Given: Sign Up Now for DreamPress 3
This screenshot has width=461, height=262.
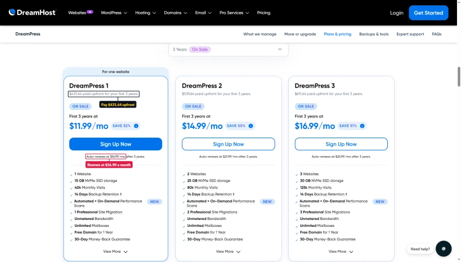Looking at the screenshot, I should coord(341,144).
